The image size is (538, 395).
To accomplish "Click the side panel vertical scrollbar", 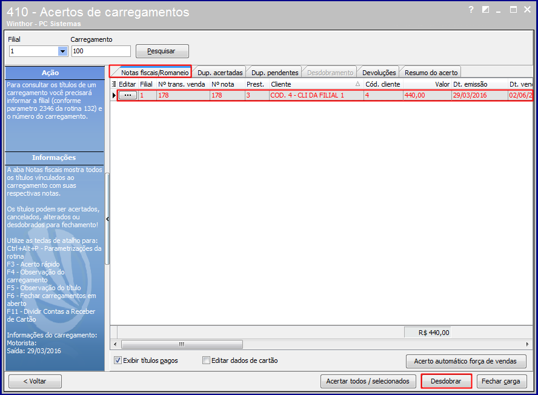I will [107, 219].
